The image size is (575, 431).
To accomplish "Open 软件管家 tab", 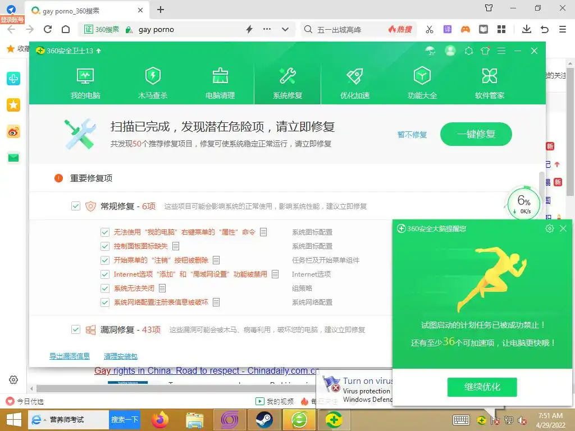I will click(490, 84).
